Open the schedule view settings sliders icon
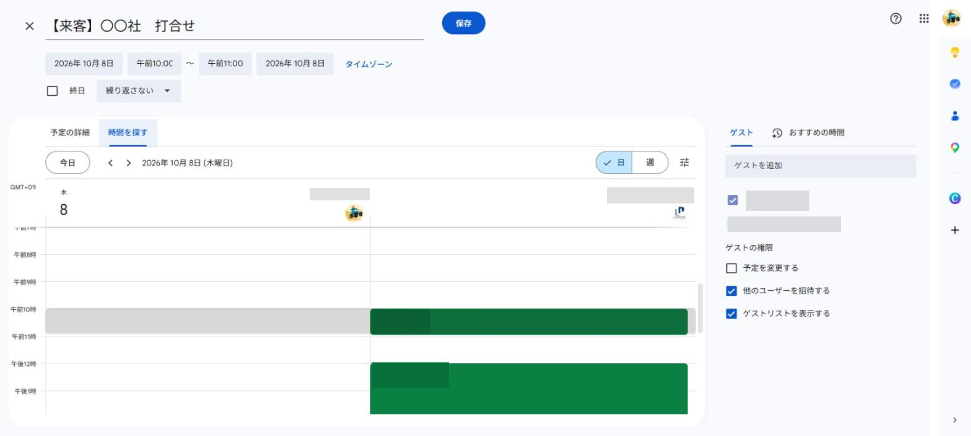The width and height of the screenshot is (971, 436). [x=684, y=163]
